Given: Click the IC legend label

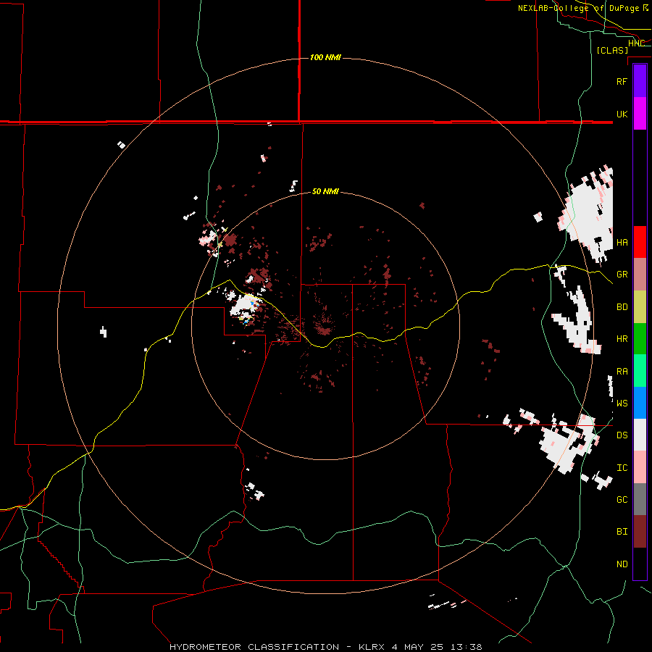Looking at the screenshot, I should (622, 468).
